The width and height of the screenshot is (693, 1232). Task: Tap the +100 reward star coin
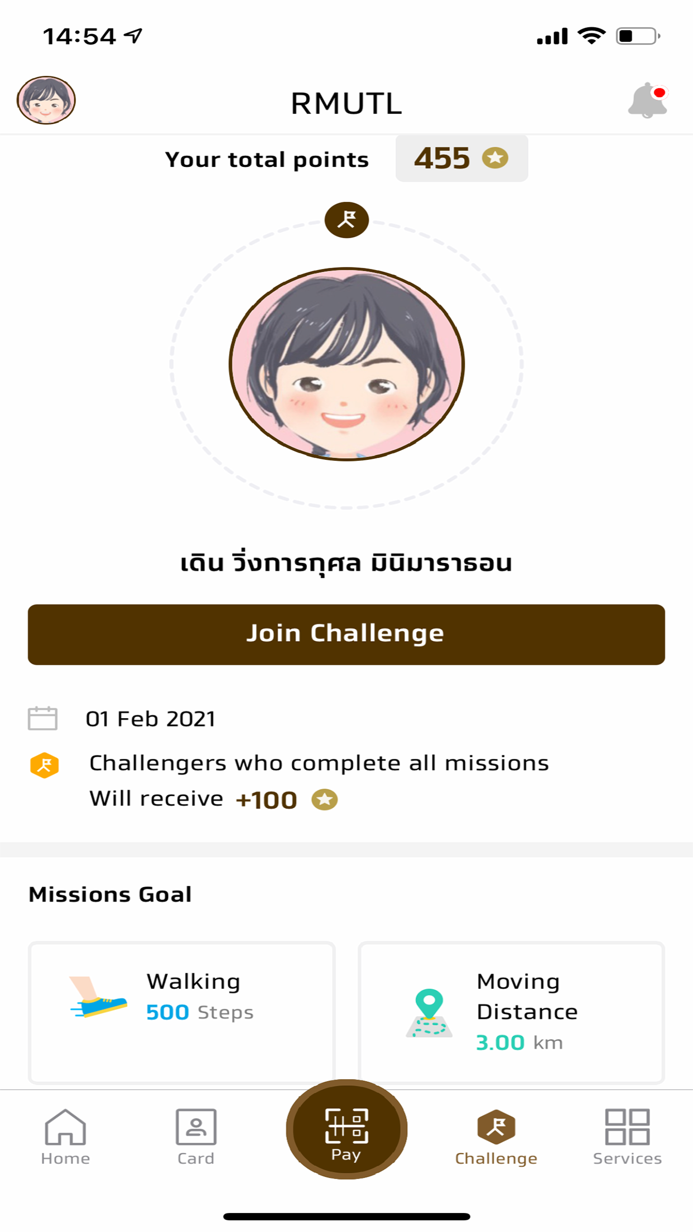[324, 800]
